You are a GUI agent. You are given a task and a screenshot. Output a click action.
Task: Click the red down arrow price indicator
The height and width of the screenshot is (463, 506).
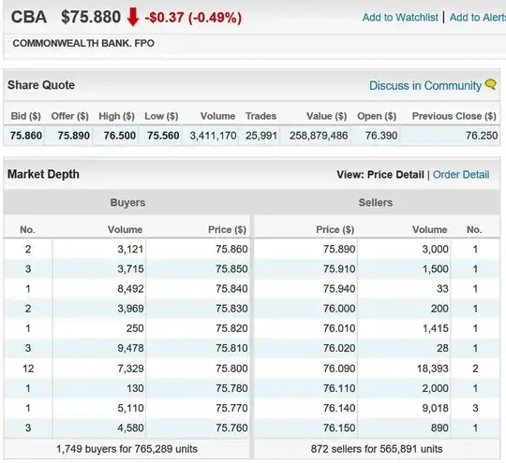point(133,17)
